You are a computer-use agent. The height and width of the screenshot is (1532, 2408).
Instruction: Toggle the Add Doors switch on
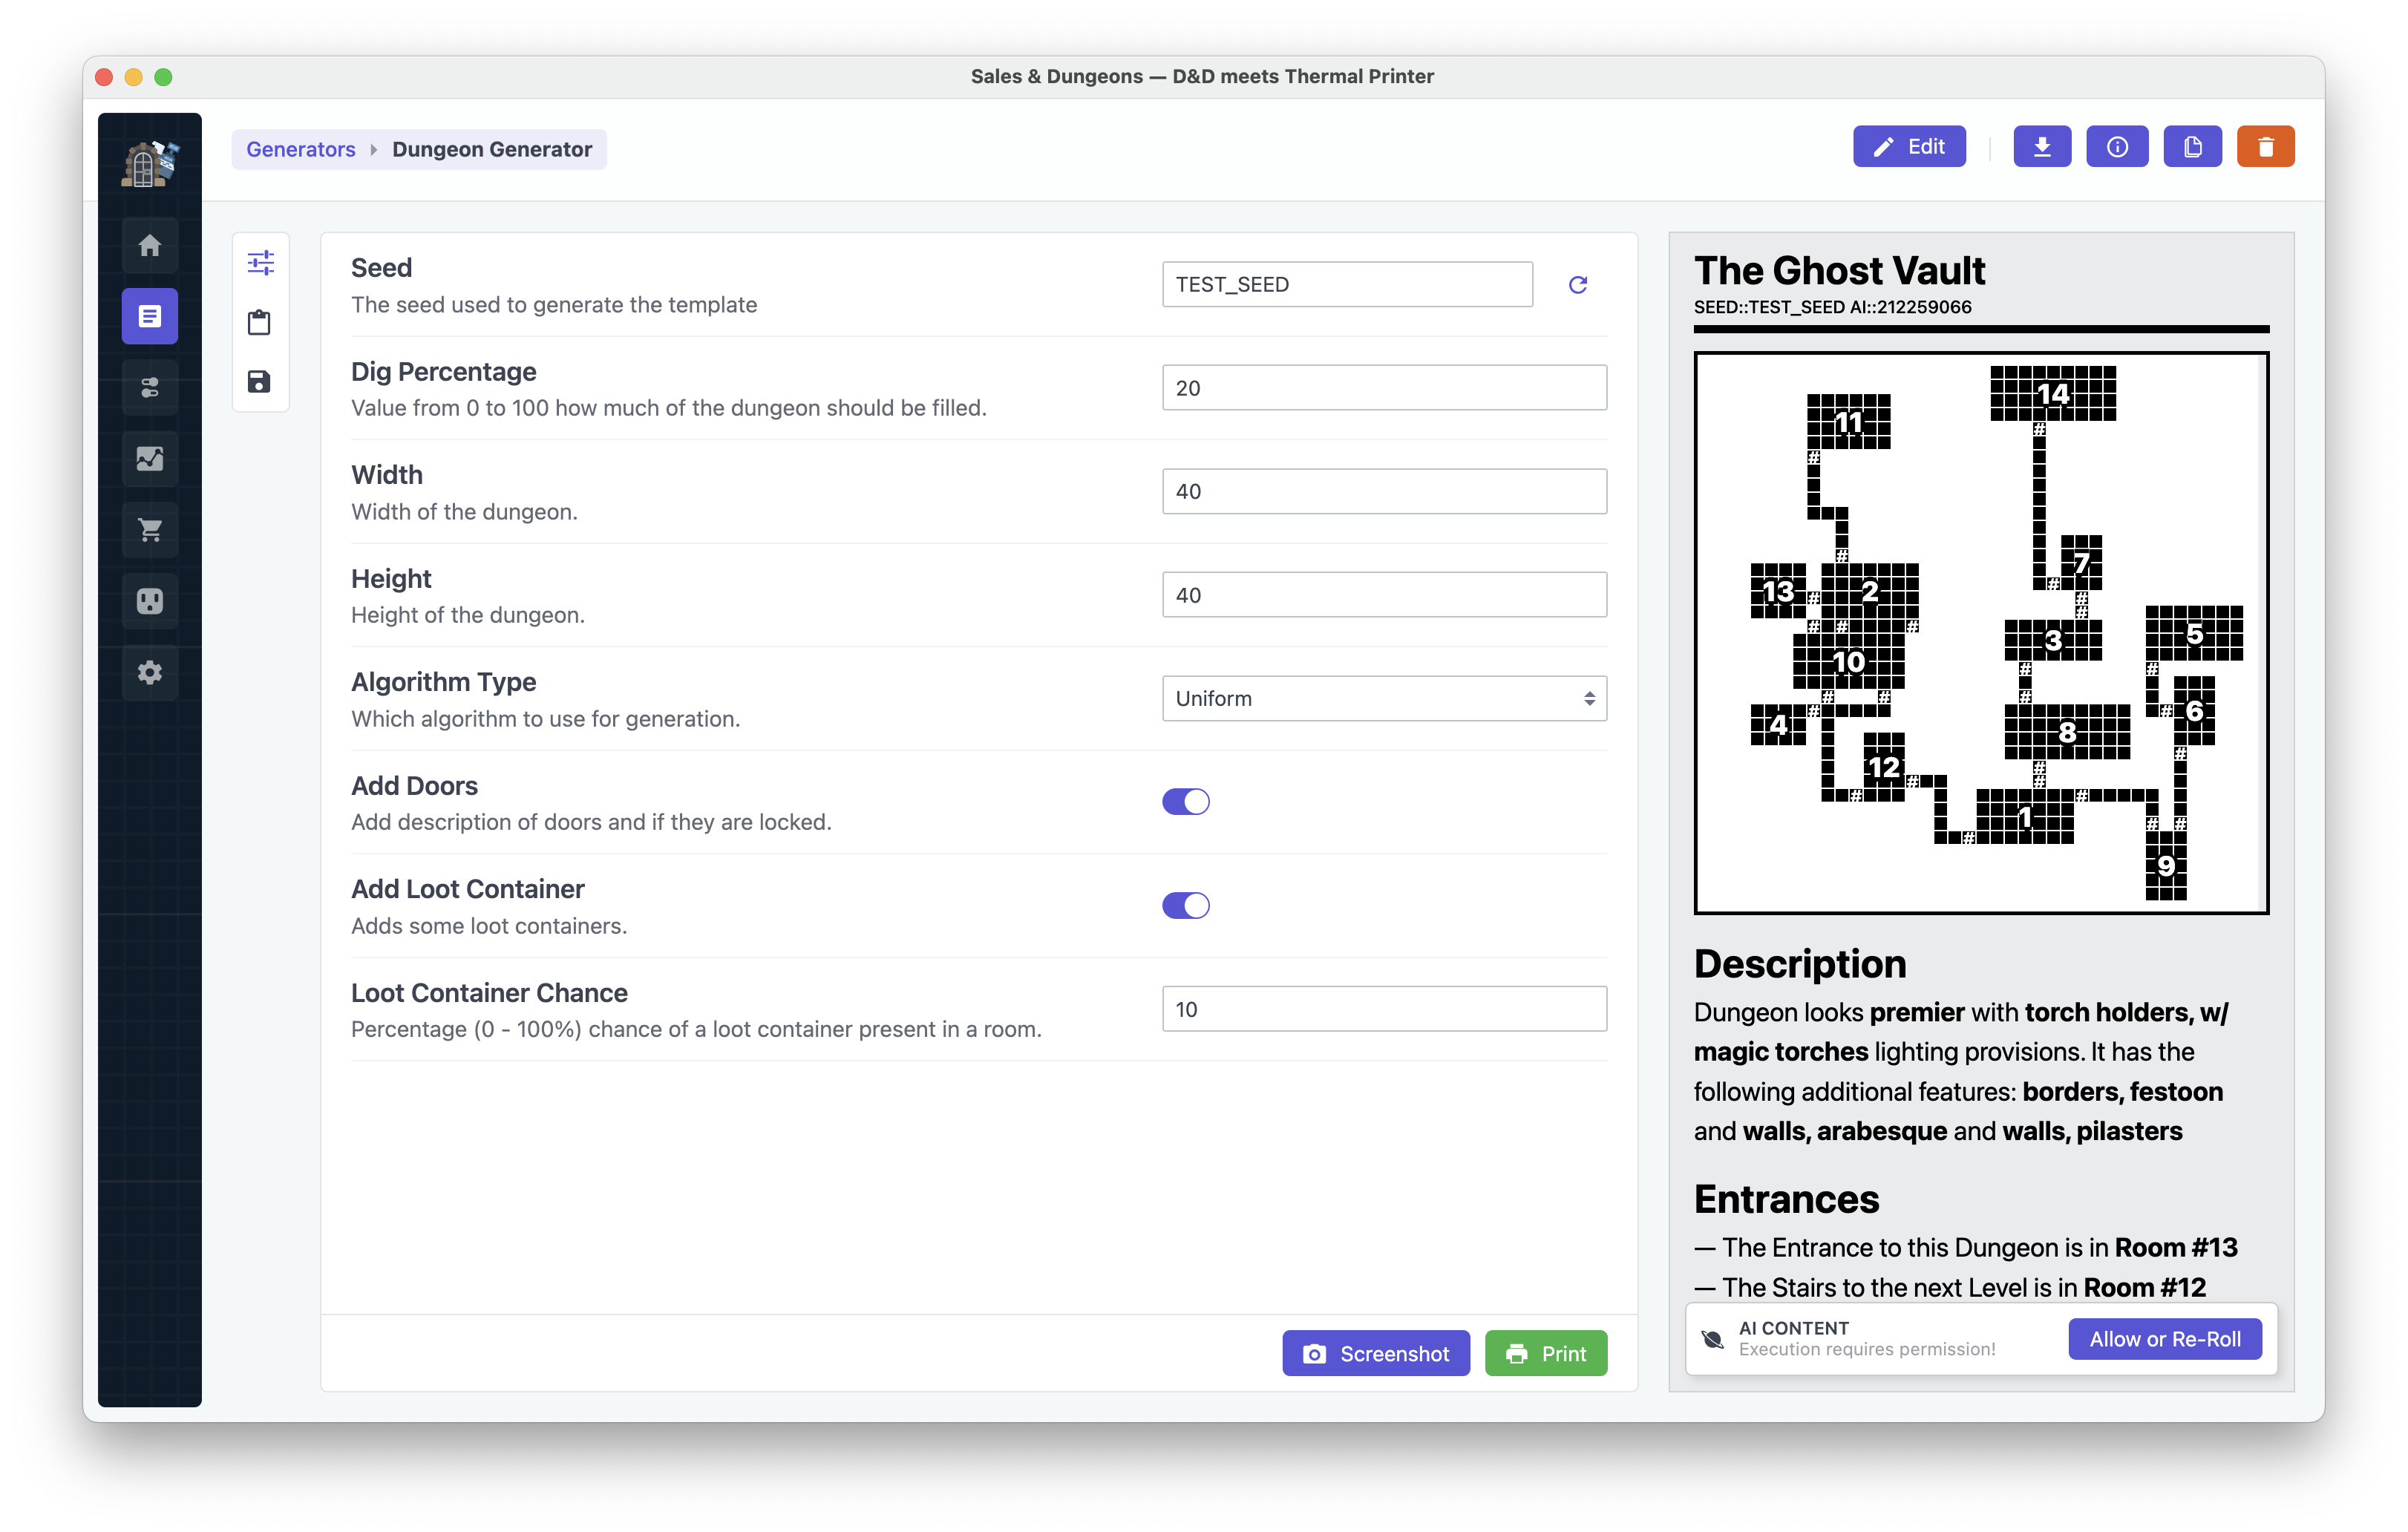tap(1186, 802)
